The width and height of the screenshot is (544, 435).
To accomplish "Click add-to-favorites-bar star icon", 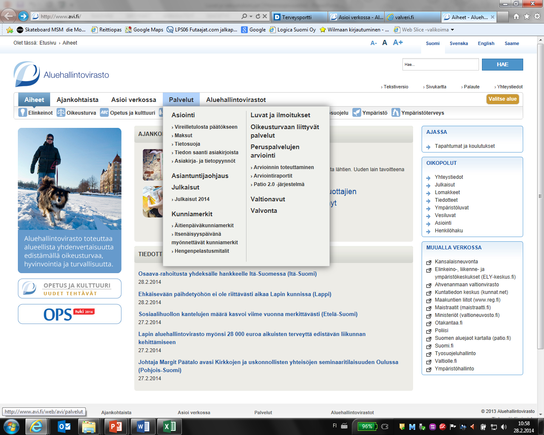I will [9, 30].
